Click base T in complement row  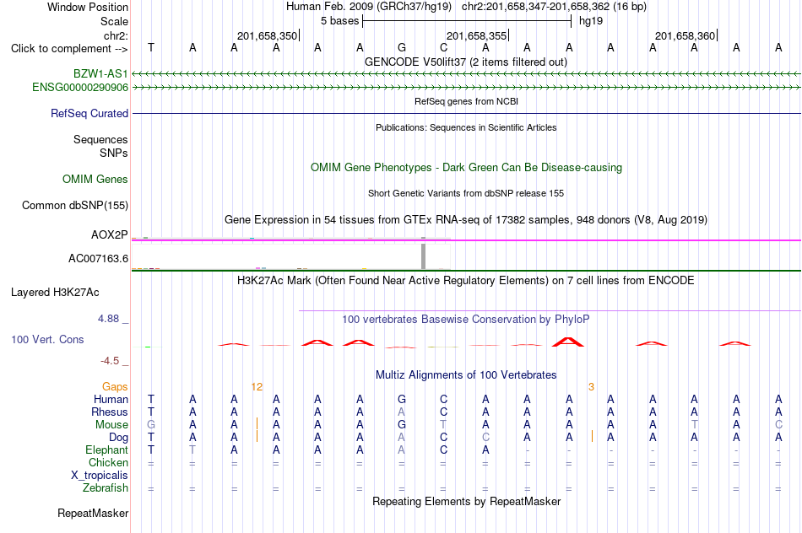click(151, 47)
